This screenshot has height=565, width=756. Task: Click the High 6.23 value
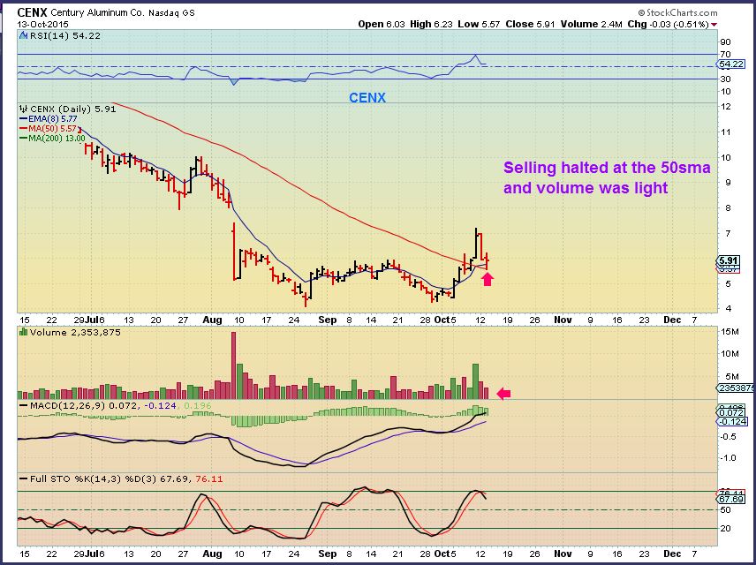pyautogui.click(x=432, y=24)
